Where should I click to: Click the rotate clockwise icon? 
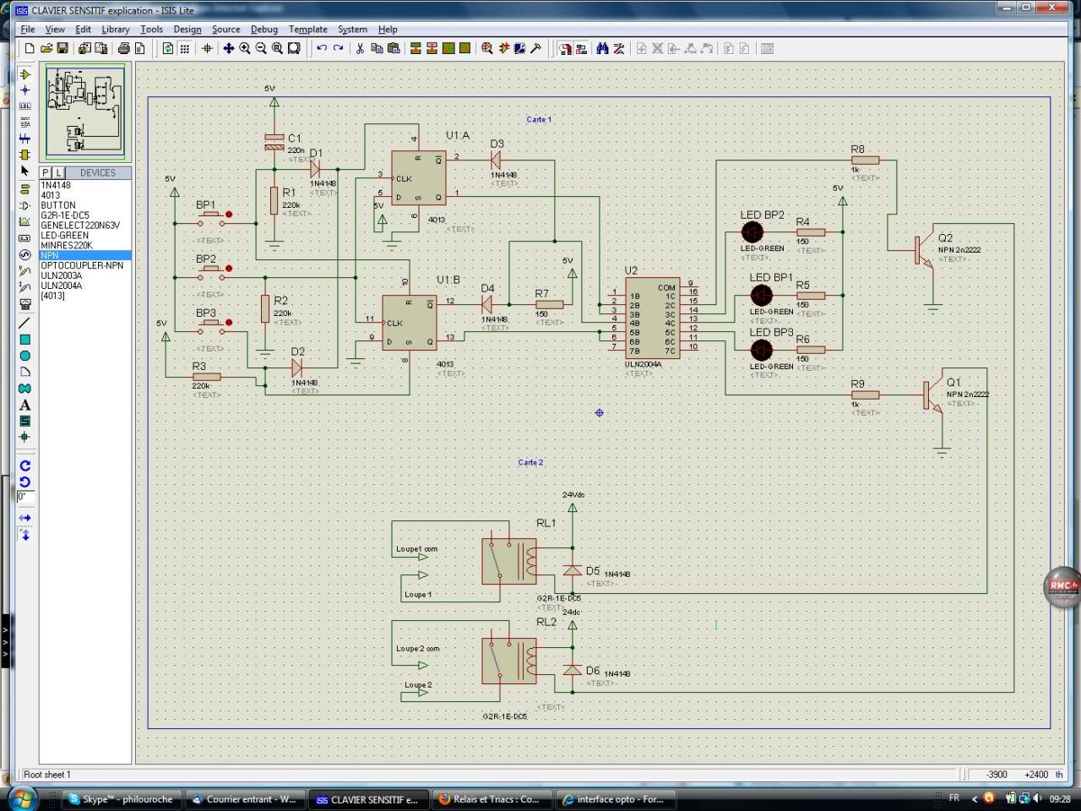click(24, 465)
